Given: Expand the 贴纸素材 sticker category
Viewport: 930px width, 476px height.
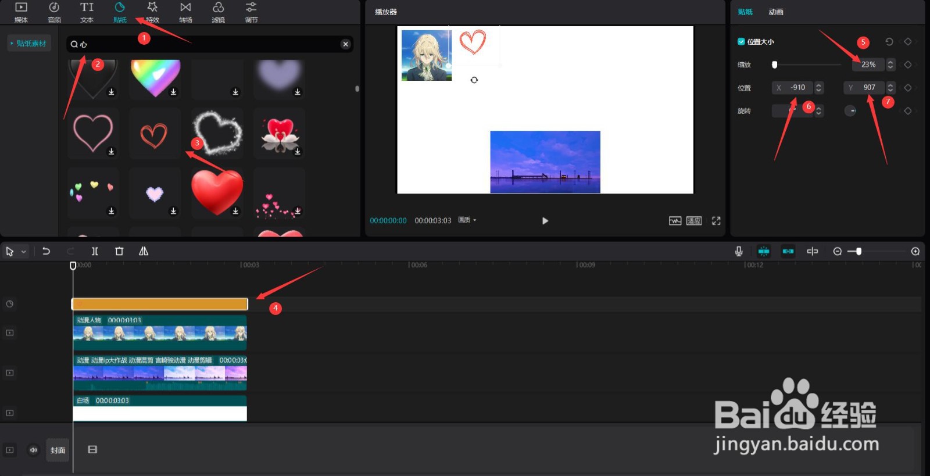Looking at the screenshot, I should (29, 44).
